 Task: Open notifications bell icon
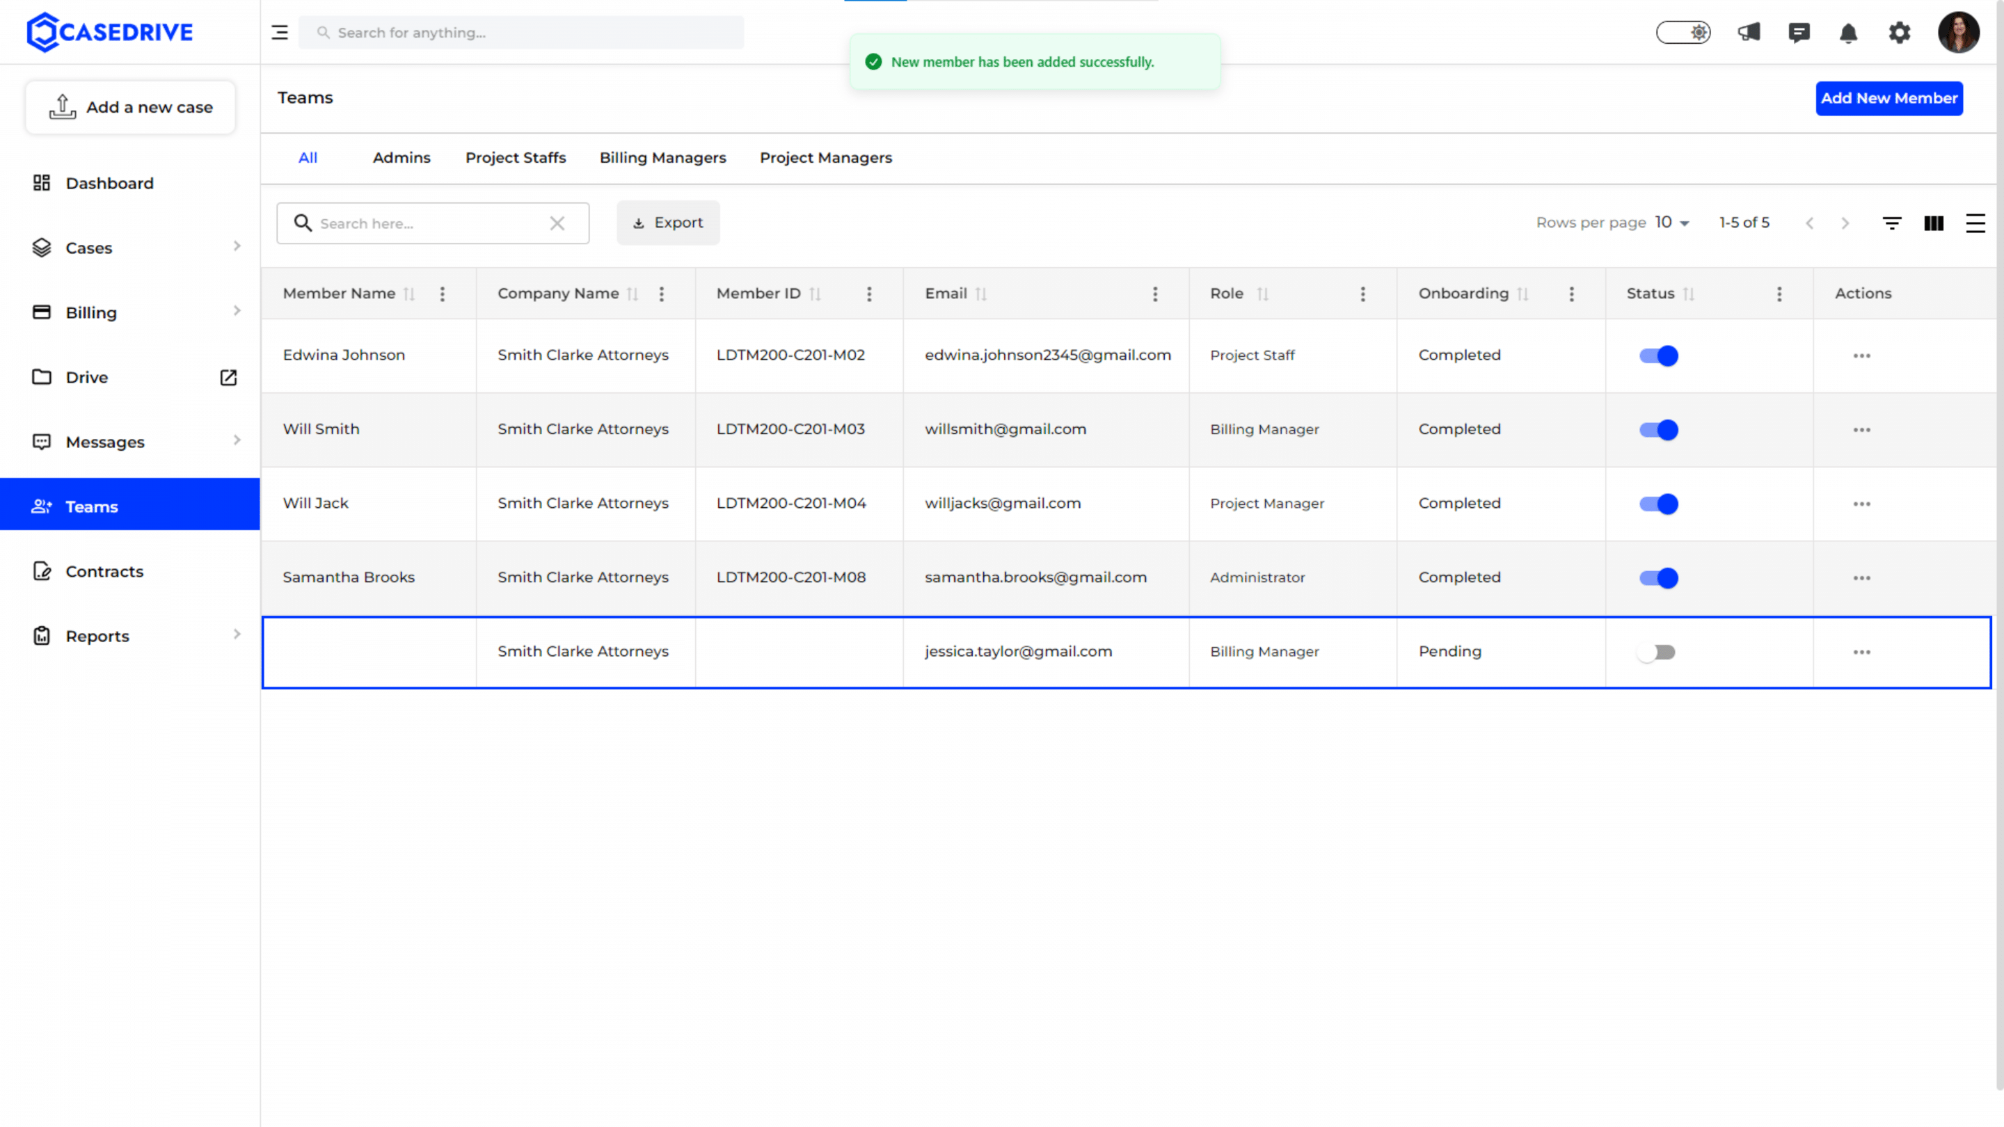pos(1848,33)
